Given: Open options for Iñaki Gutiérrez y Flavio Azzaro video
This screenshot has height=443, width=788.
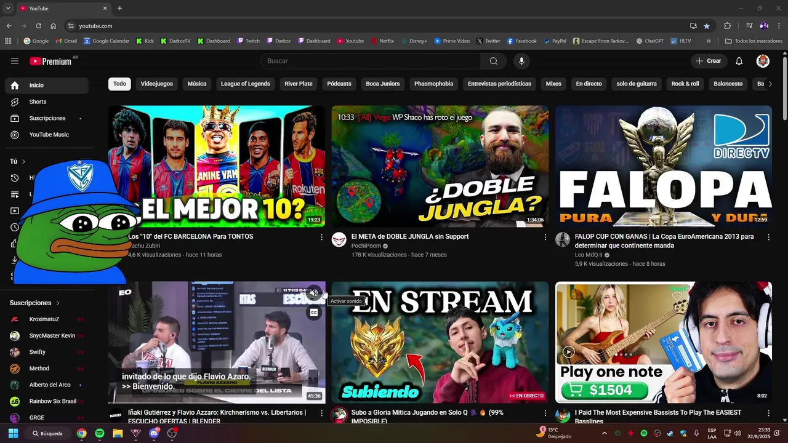Looking at the screenshot, I should [321, 413].
